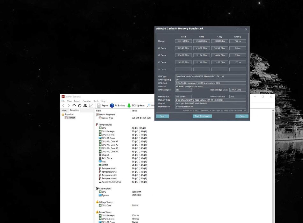Select the Temperature #2 row
The height and width of the screenshot is (223, 303).
[x=123, y=172]
